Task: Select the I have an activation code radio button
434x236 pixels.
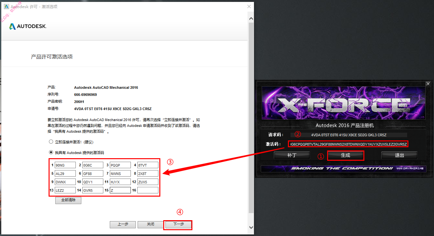Action: pos(51,152)
